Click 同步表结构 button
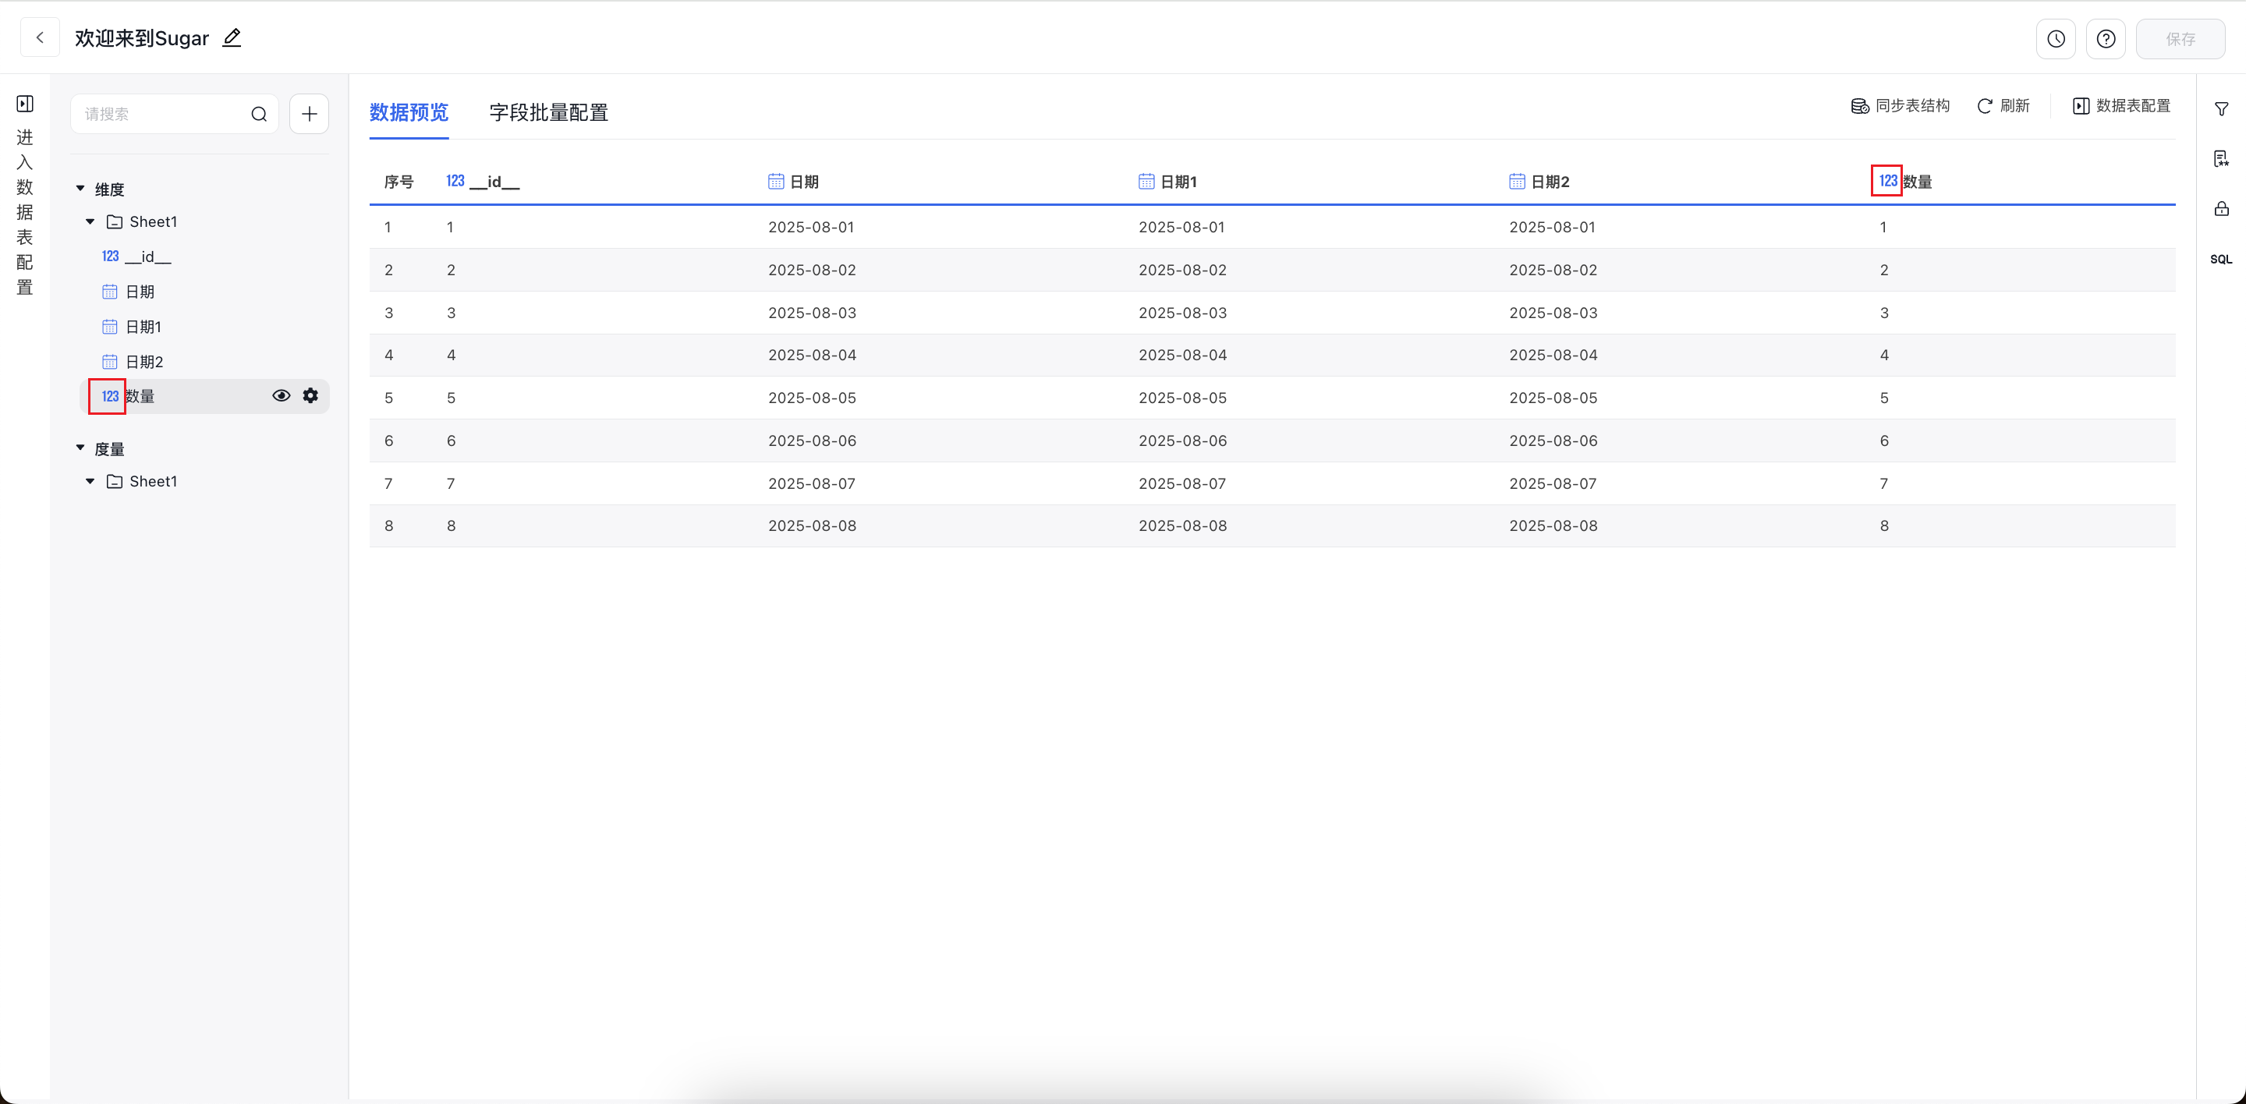 pyautogui.click(x=1900, y=105)
